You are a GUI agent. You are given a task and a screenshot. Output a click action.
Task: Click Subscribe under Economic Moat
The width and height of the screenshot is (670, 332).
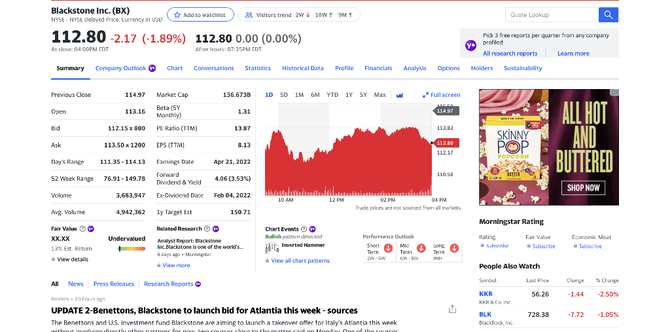click(591, 246)
